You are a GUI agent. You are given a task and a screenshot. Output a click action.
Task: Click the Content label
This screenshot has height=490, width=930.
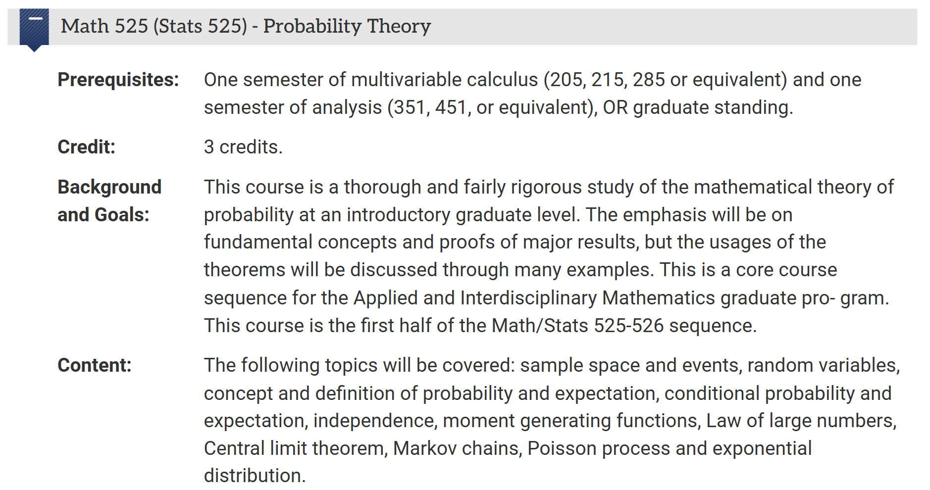94,365
